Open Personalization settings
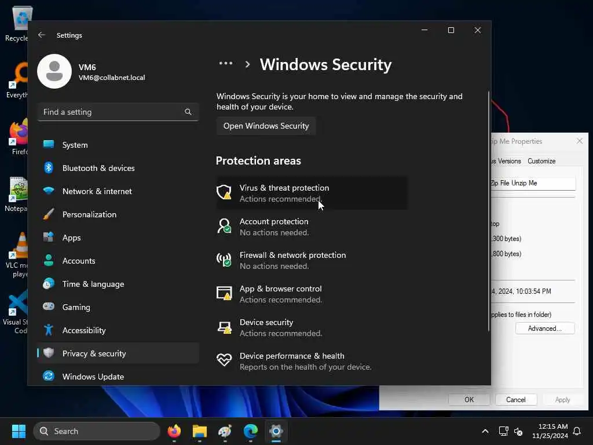Screen dimensions: 593x445 pyautogui.click(x=118, y=214)
